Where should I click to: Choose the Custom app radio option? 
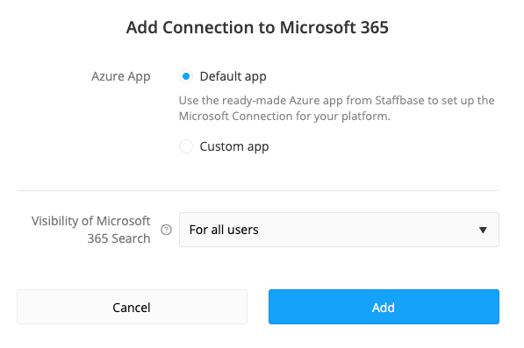coord(186,146)
